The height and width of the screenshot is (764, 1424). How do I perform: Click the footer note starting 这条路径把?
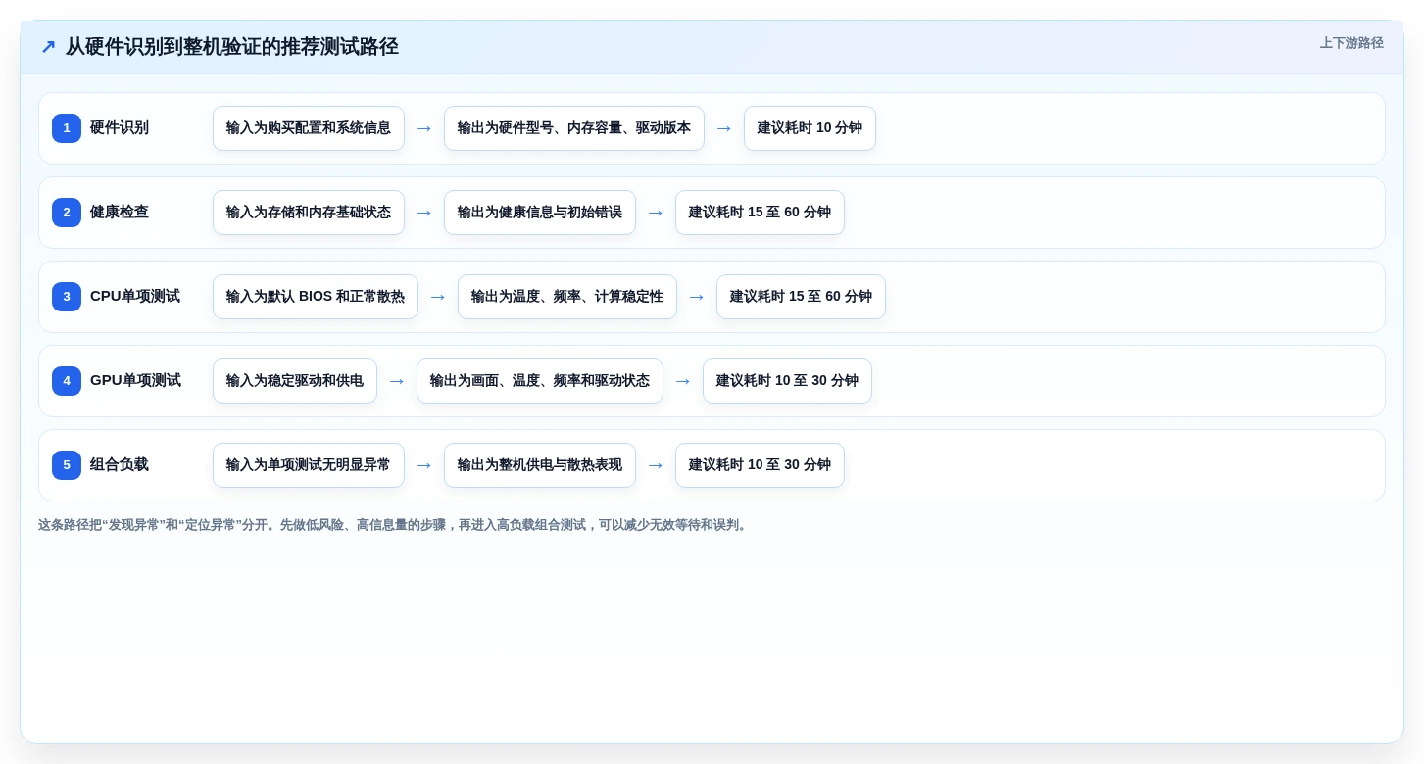click(x=395, y=525)
